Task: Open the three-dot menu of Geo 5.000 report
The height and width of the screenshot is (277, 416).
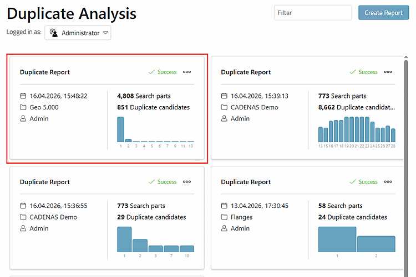Action: [x=187, y=72]
